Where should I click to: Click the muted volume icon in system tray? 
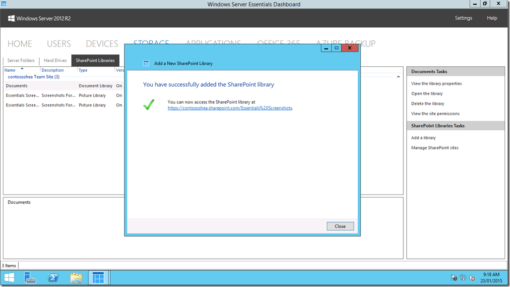click(x=471, y=278)
